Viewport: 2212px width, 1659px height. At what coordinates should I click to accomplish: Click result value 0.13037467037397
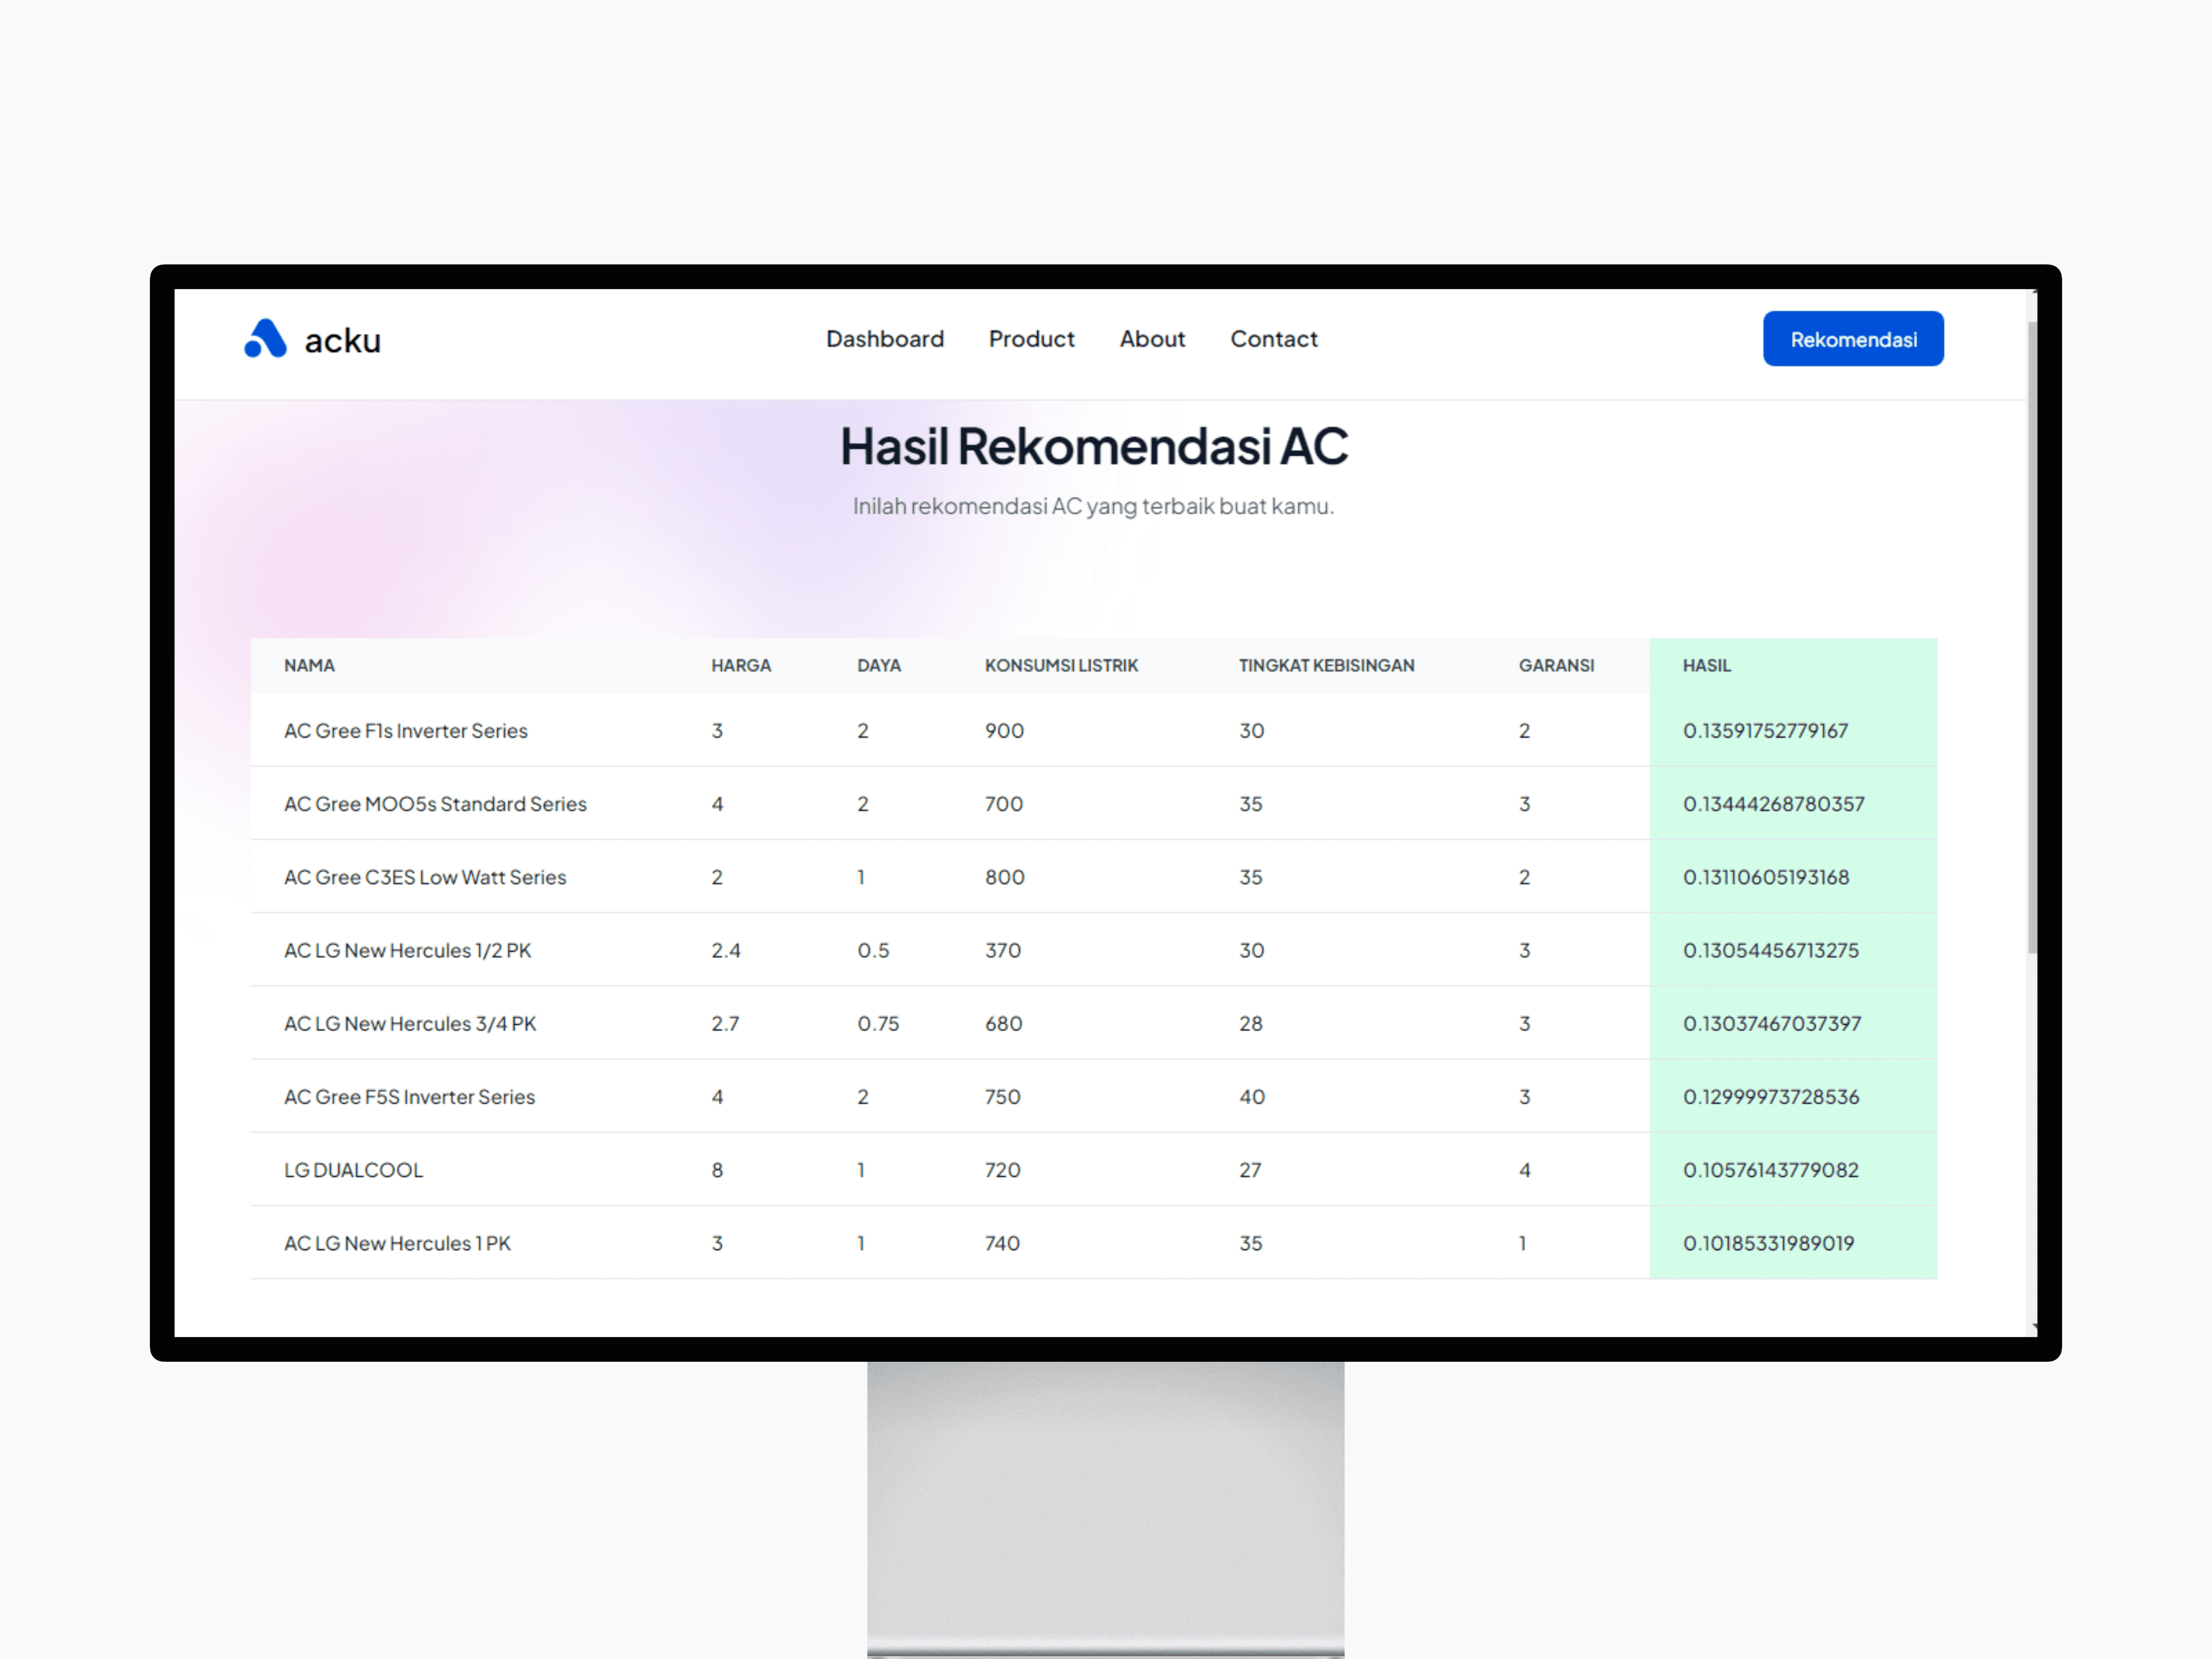tap(1772, 1024)
